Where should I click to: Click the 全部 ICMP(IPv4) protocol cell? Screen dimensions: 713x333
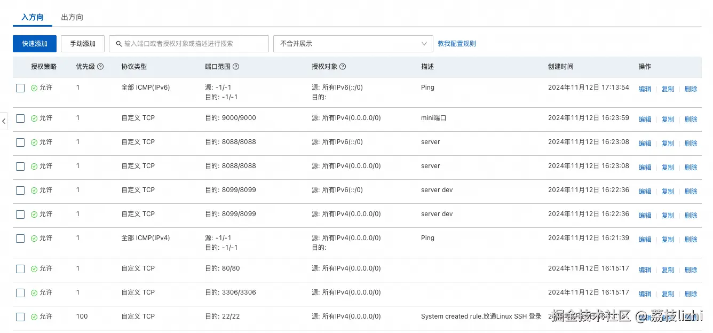click(146, 238)
